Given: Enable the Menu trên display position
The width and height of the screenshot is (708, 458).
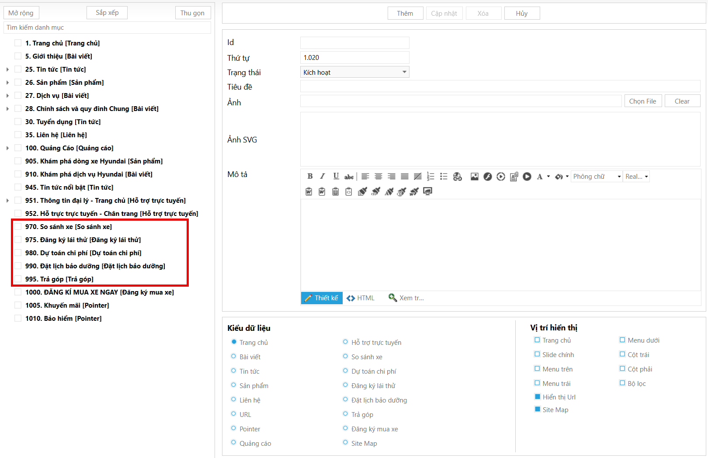Looking at the screenshot, I should pos(537,369).
